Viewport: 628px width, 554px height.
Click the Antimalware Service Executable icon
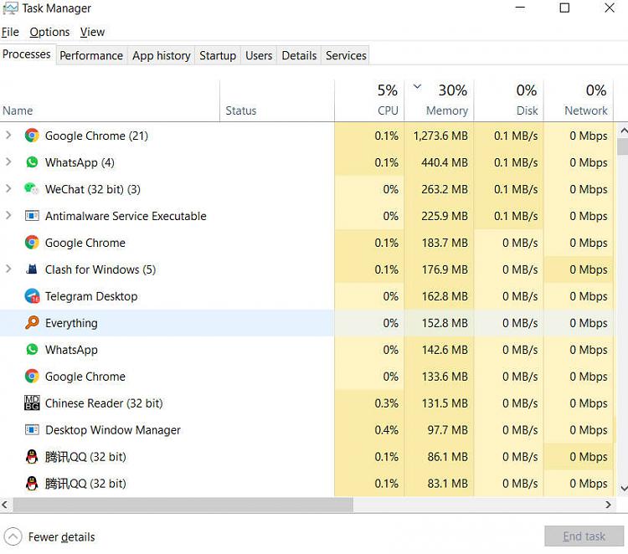32,216
